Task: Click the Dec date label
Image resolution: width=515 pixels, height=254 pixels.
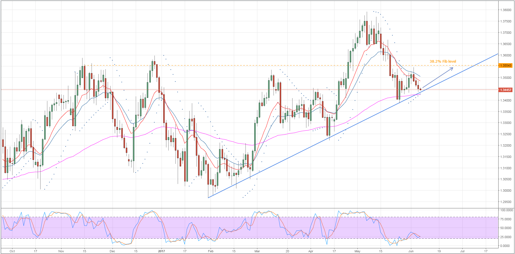Action: click(112, 251)
